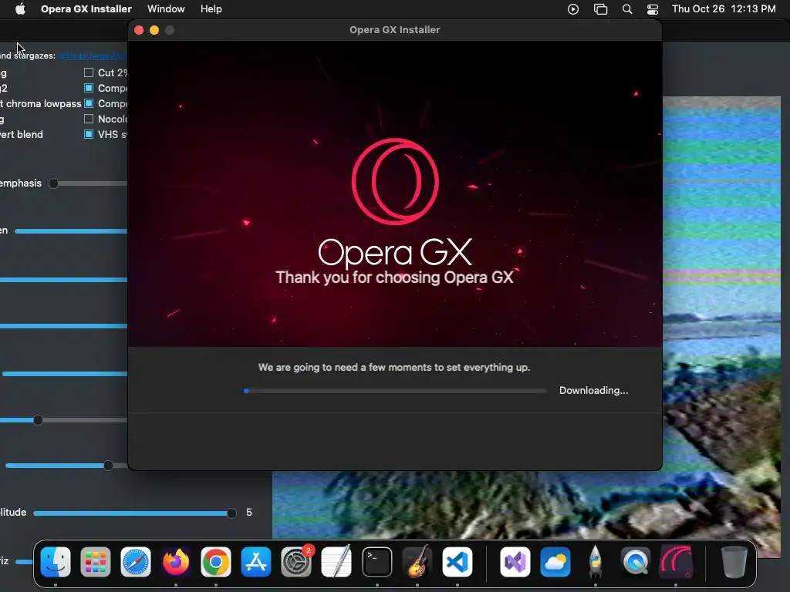Screen dimensions: 790x592
Task: Click the slider handle next to value 5
Action: click(x=231, y=513)
